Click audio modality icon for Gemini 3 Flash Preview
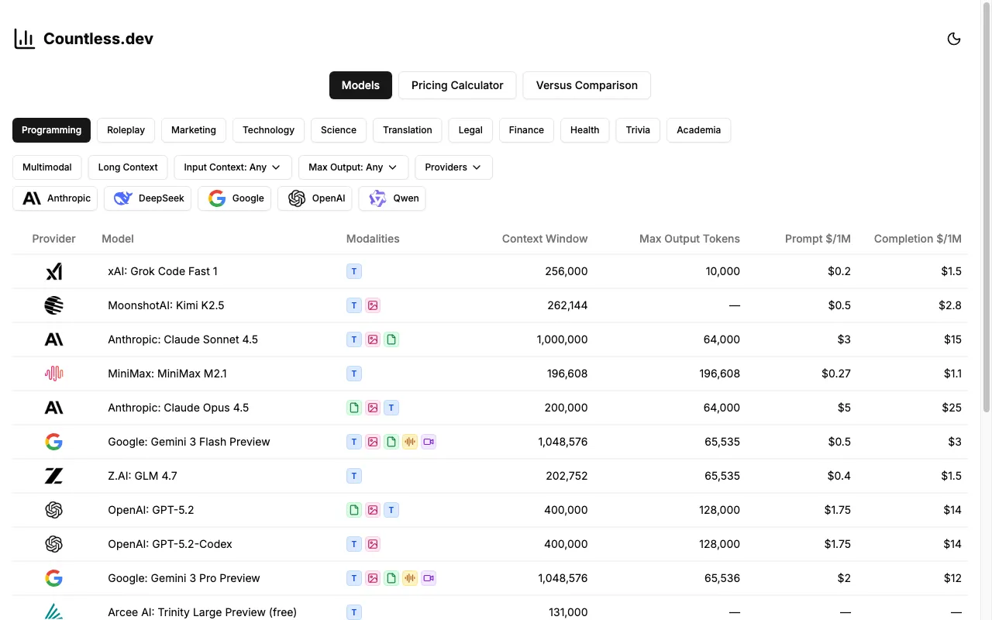Viewport: 992px width, 620px height. 410,442
